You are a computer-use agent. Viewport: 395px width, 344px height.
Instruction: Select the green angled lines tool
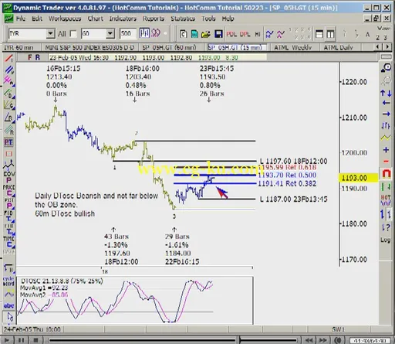pyautogui.click(x=8, y=93)
